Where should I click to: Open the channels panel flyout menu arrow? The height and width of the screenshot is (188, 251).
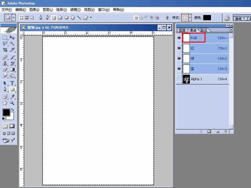point(231,30)
